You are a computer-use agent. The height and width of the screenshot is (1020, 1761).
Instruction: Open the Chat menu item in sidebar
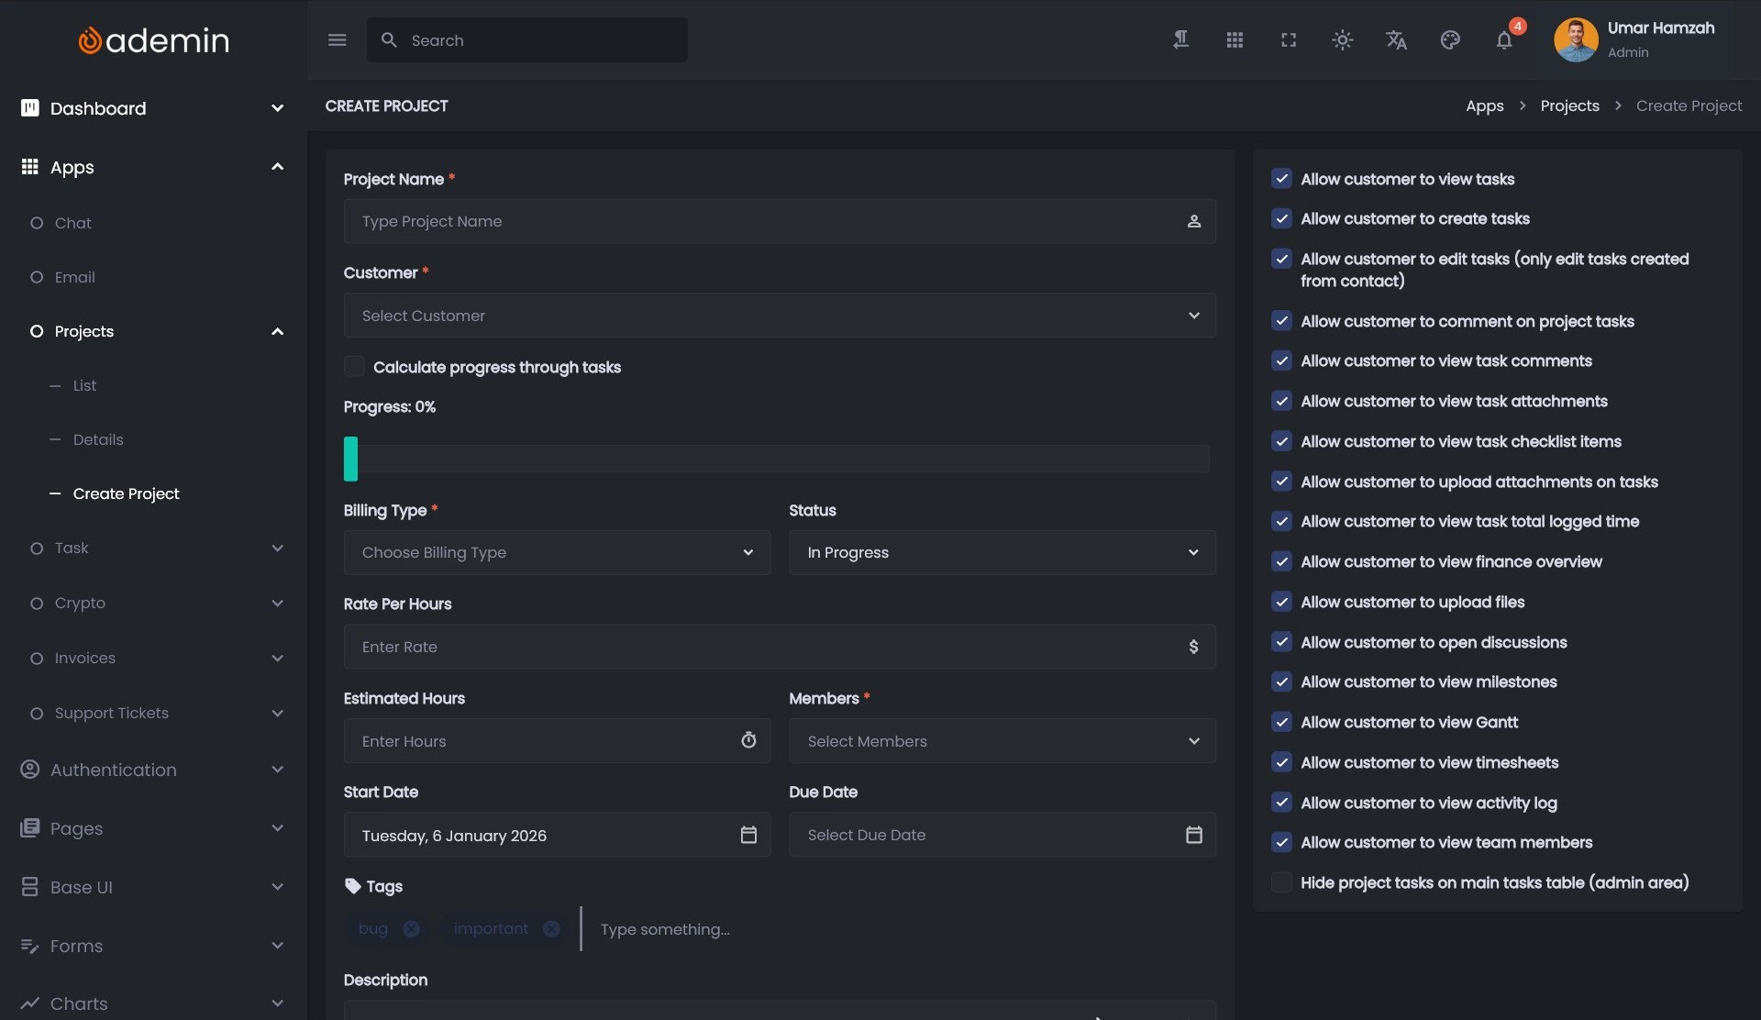point(73,223)
